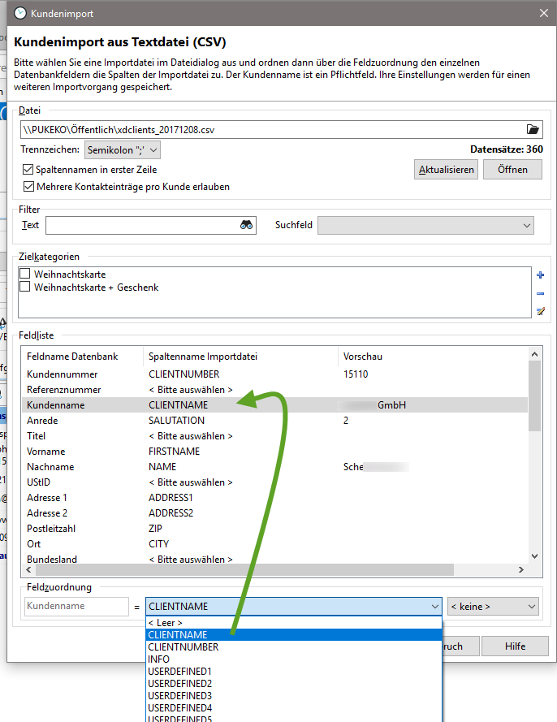The width and height of the screenshot is (557, 722).
Task: Click the folder browse icon for file path
Action: click(x=533, y=129)
